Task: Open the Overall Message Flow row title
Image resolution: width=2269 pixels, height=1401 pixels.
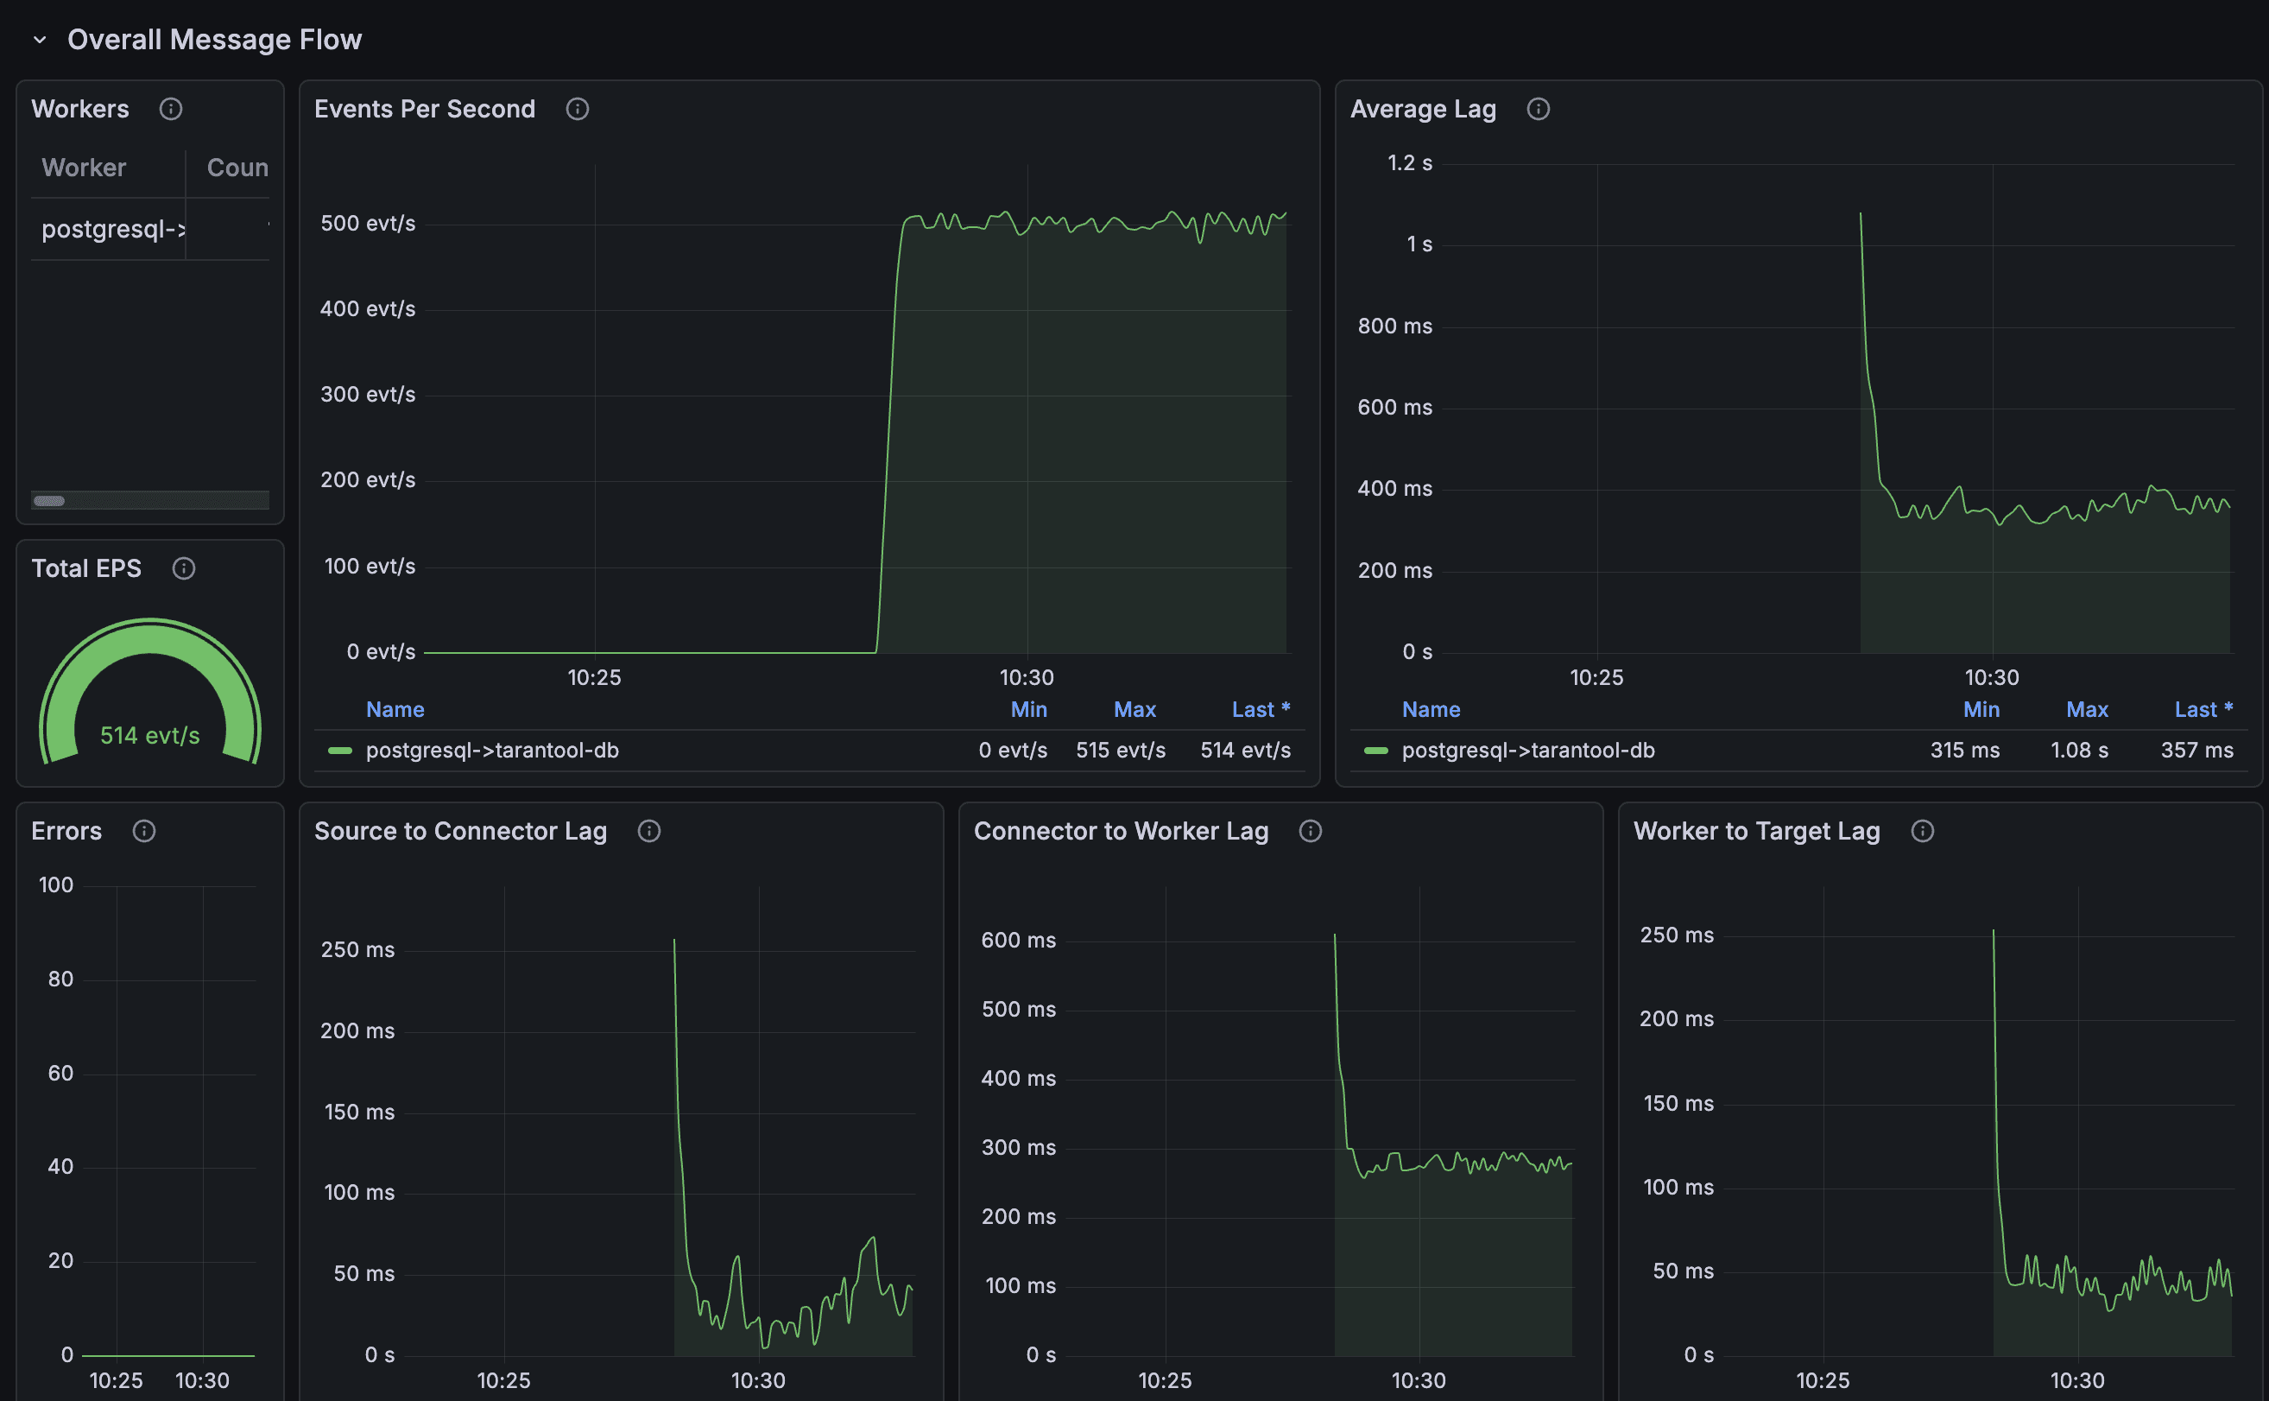Action: coord(214,40)
